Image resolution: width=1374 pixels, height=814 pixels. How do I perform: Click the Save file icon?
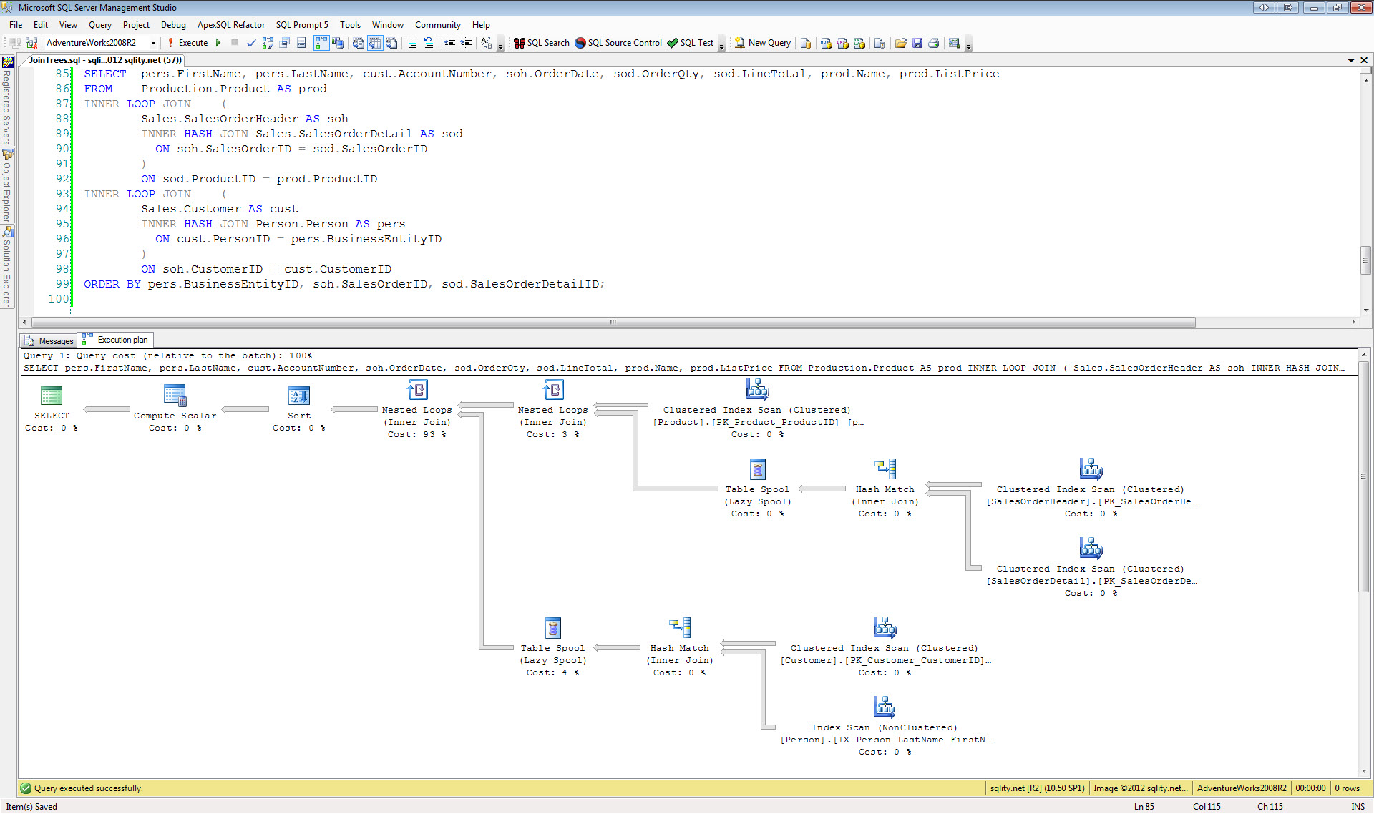917,43
